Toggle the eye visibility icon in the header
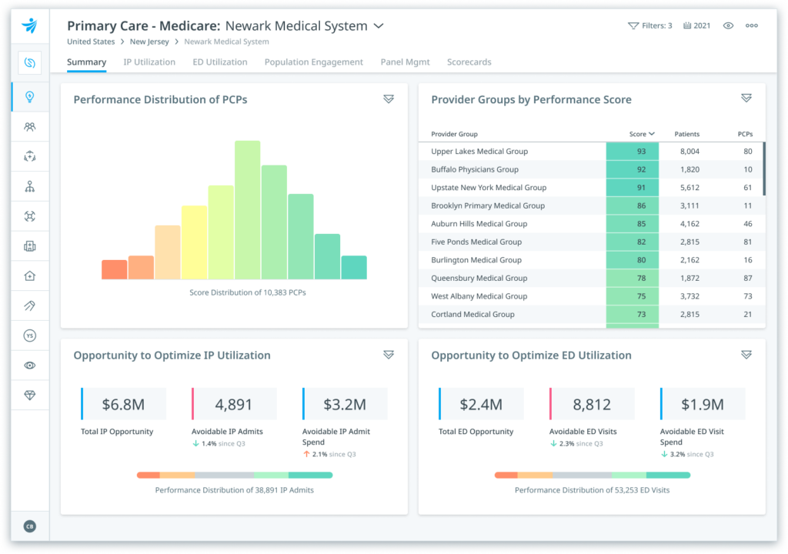The width and height of the screenshot is (788, 554). pyautogui.click(x=728, y=25)
